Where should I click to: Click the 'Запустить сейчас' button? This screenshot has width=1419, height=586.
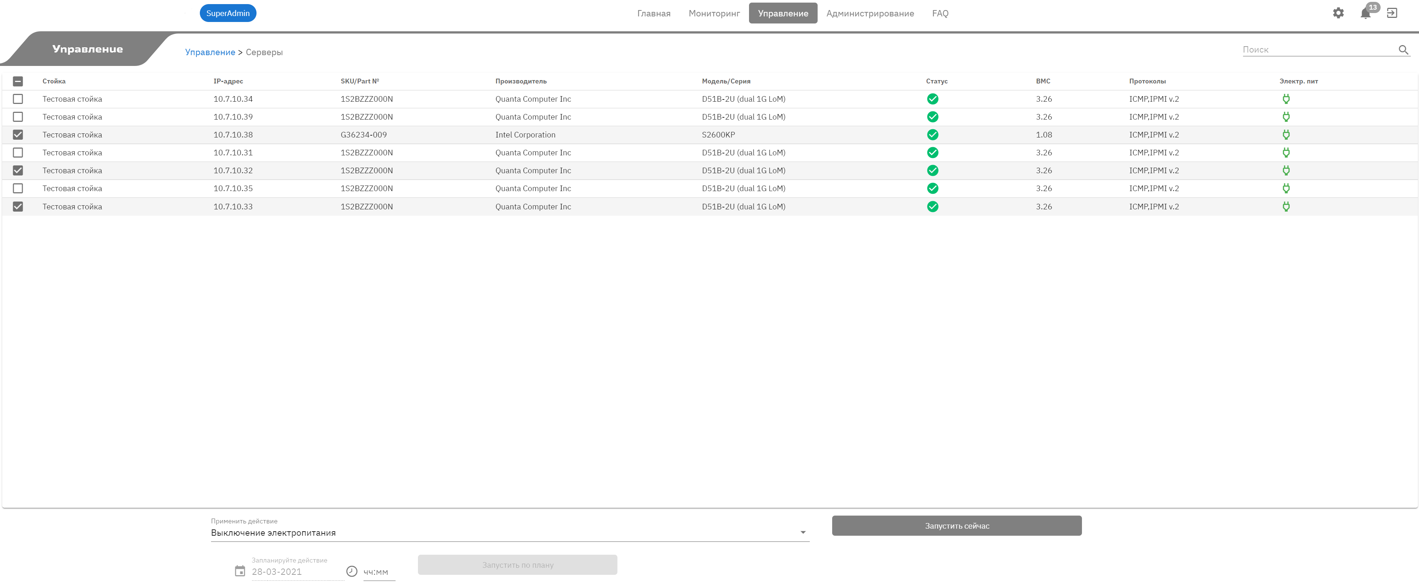pyautogui.click(x=957, y=526)
